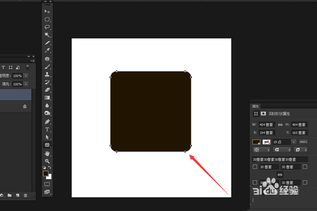Click the foreground color swatch
The width and height of the screenshot is (317, 211).
tap(46, 173)
